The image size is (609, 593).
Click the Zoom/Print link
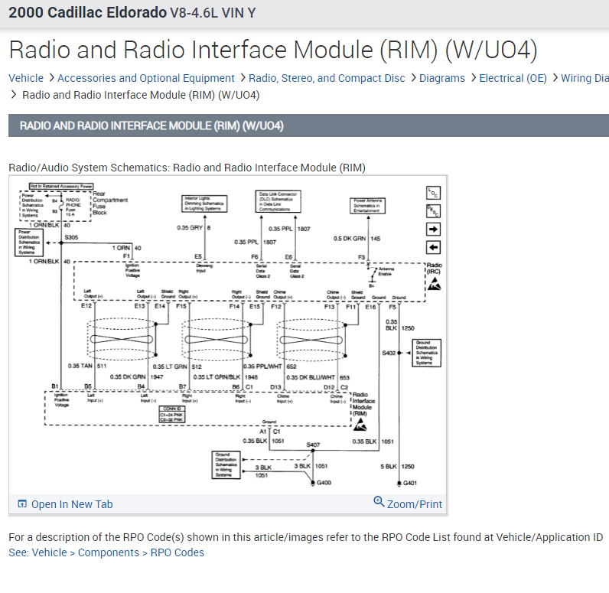pyautogui.click(x=415, y=504)
